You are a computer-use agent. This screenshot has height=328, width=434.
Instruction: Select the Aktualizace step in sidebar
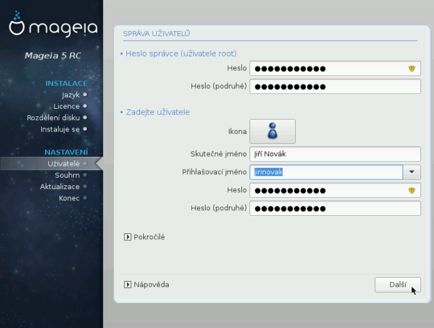point(59,187)
